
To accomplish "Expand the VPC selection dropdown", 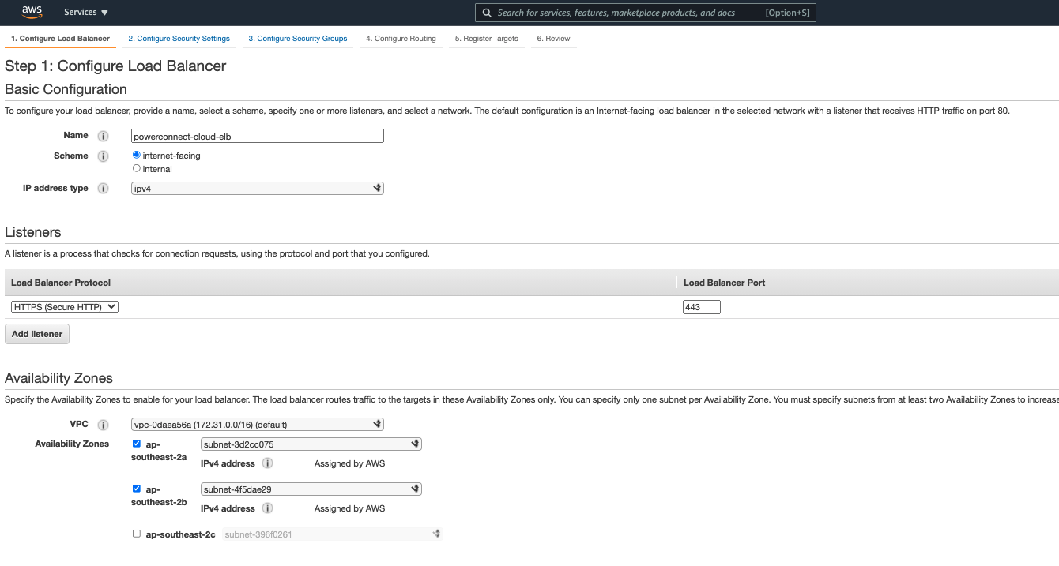I will point(257,425).
